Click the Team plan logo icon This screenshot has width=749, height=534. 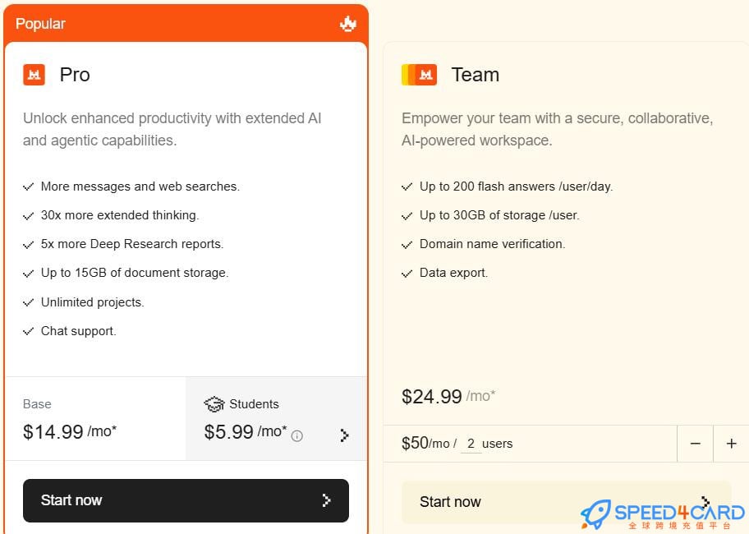(x=419, y=75)
